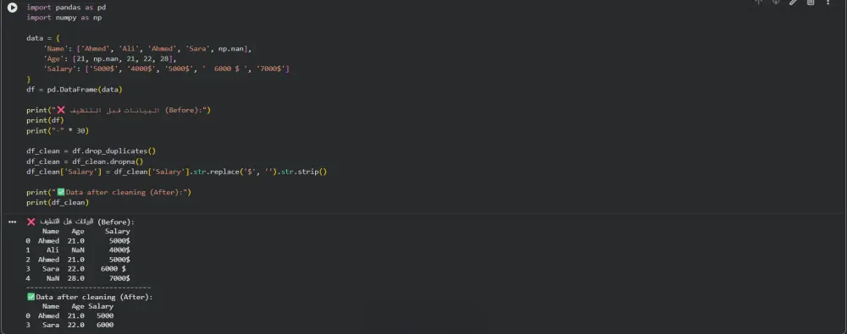Screen dimensions: 847x334
Task: Open the cell output options menu
Action: point(12,222)
